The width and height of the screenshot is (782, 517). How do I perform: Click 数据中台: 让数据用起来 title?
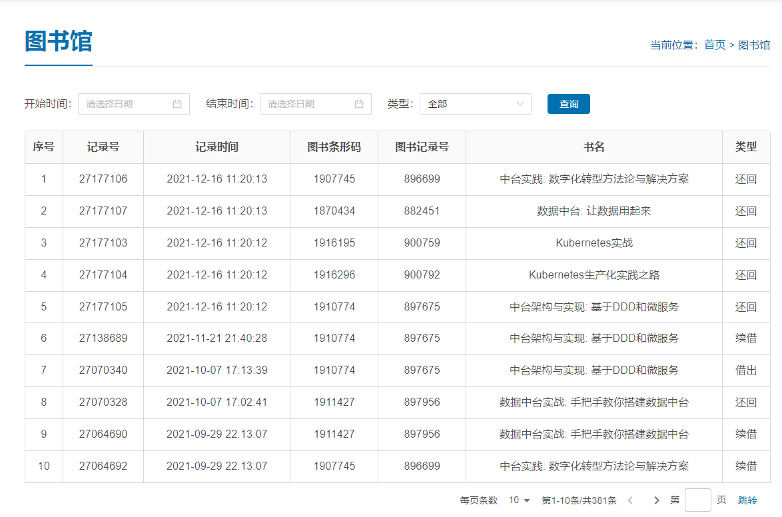[593, 211]
